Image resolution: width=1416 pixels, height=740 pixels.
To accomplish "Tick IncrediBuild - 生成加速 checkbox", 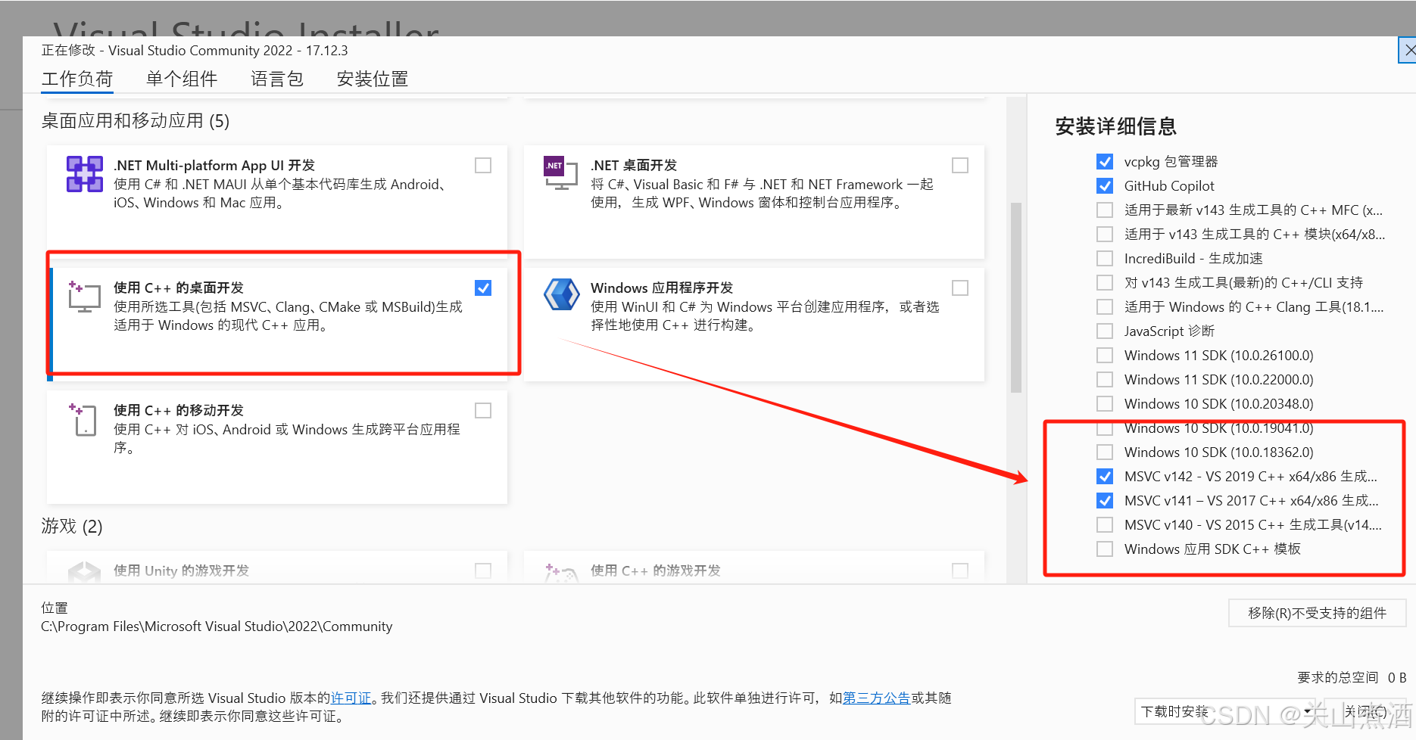I will tap(1105, 258).
